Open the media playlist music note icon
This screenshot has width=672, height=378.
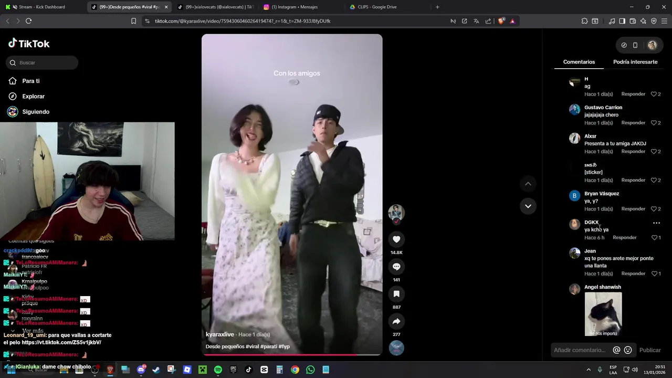(612, 21)
